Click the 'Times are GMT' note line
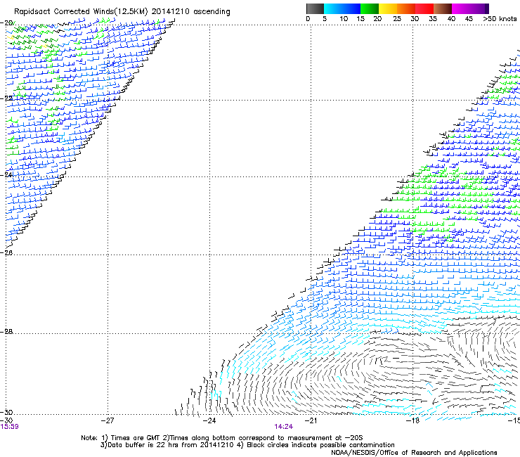Screen dimensions: 520x457 [x=222, y=438]
